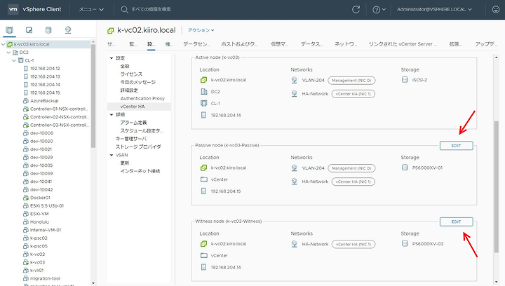Select ESXi 5.5 U3b-01 VM
The width and height of the screenshot is (505, 286).
click(x=47, y=205)
